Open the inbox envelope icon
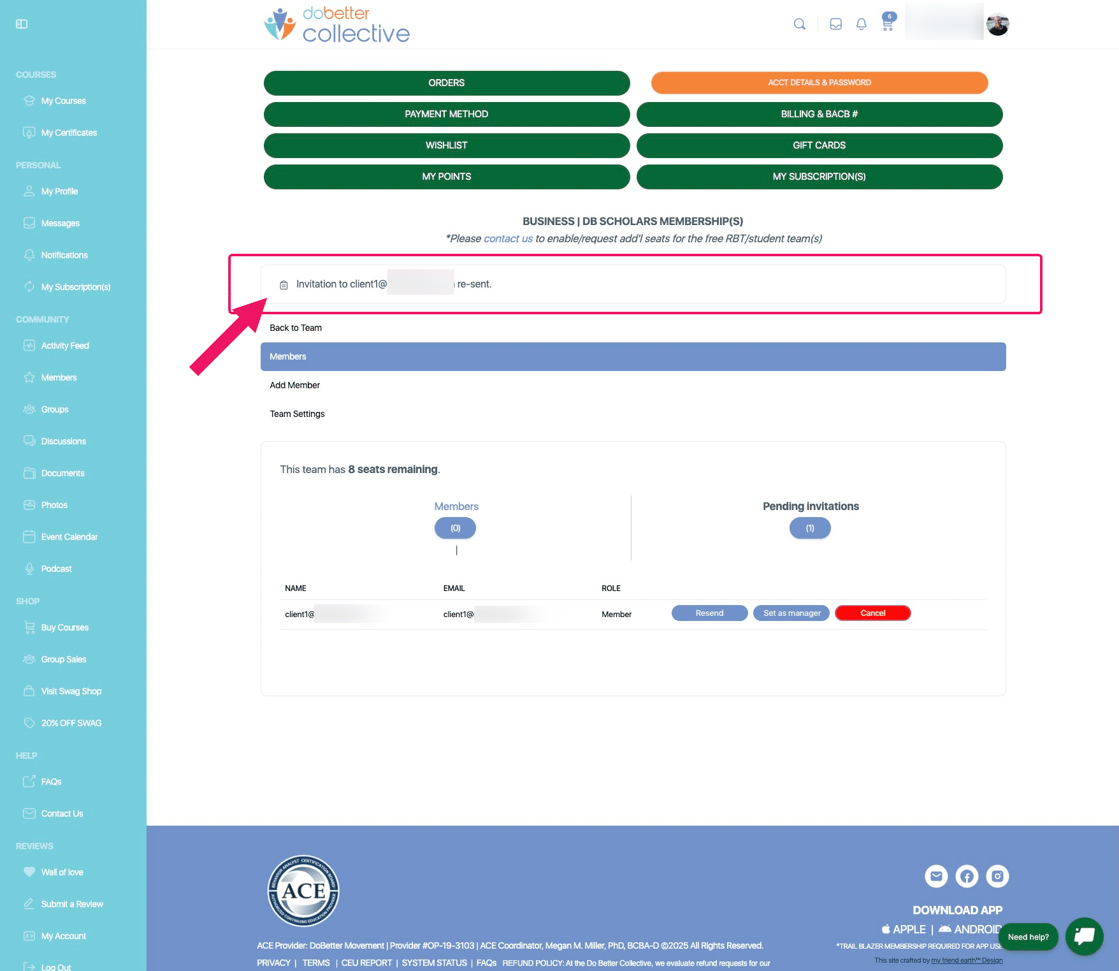This screenshot has width=1119, height=971. [835, 24]
